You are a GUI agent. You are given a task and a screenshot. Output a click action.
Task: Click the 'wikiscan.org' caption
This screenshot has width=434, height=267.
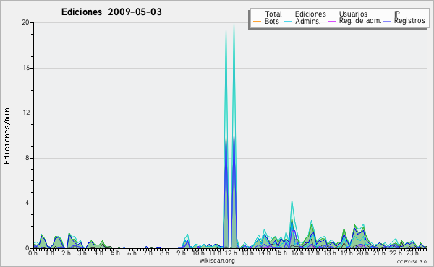click(x=217, y=261)
